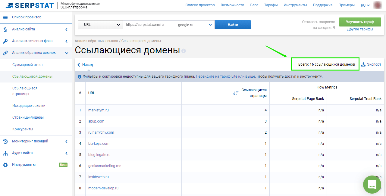386x196 pixels.
Task: Open the user avatar profile
Action: (x=377, y=5)
